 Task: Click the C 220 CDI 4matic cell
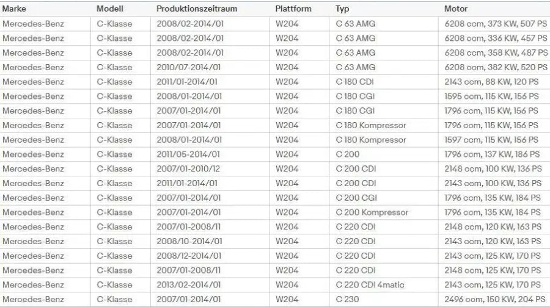[370, 285]
